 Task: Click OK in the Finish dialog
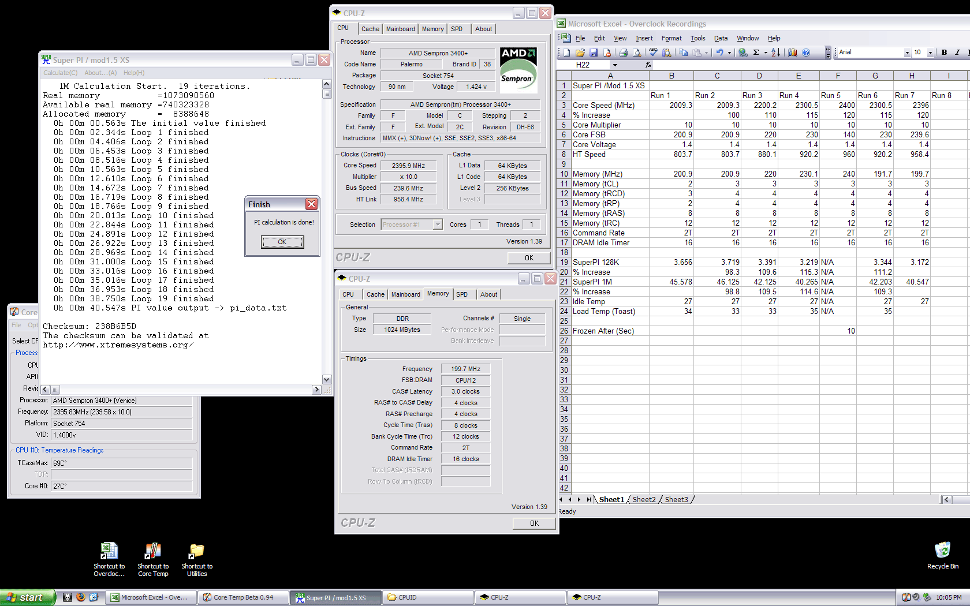(282, 242)
